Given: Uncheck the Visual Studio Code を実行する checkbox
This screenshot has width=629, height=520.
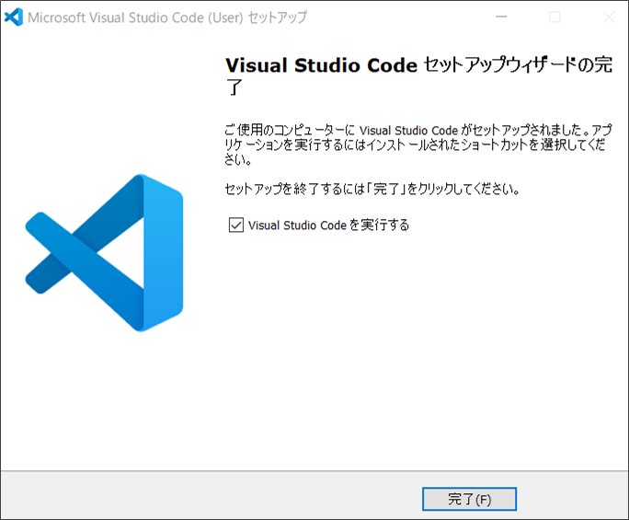Looking at the screenshot, I should click(x=235, y=225).
